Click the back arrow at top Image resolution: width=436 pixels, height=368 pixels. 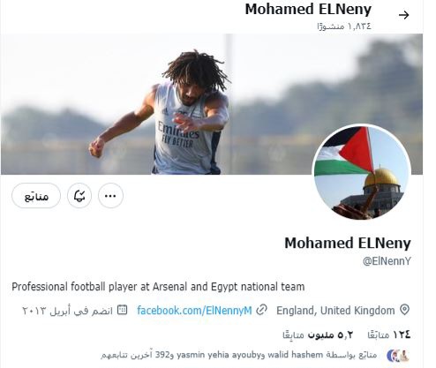pos(403,15)
